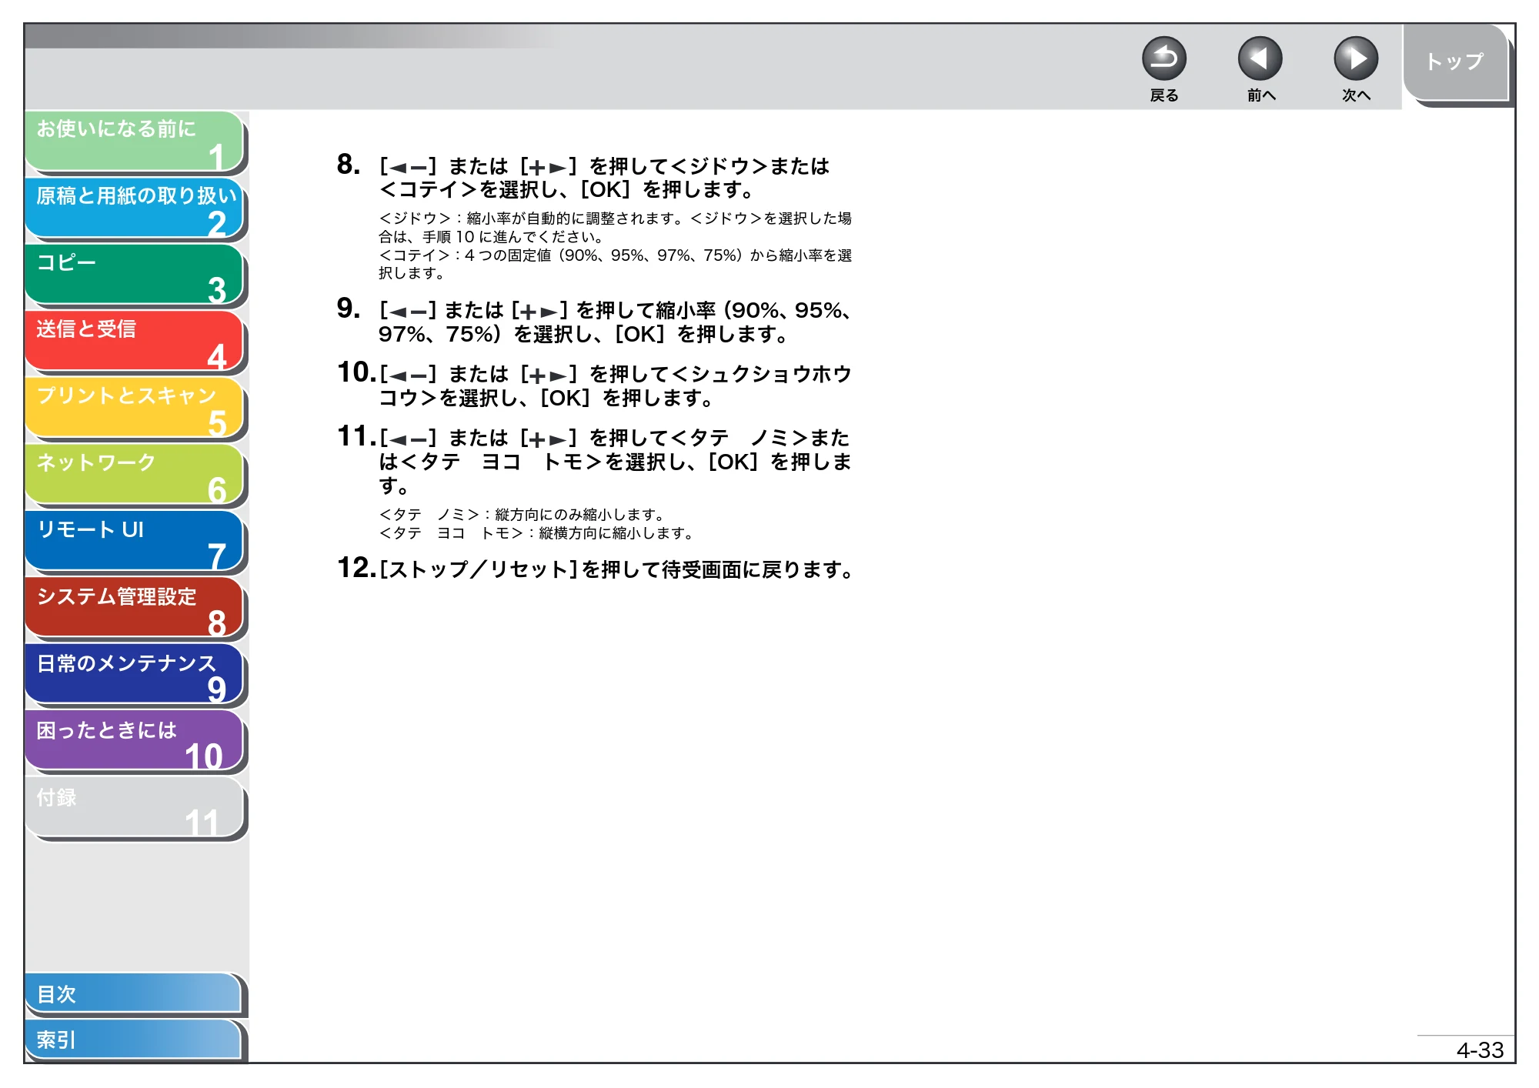Open chapter 4 送信と受信
1539x1088 pixels.
[134, 342]
